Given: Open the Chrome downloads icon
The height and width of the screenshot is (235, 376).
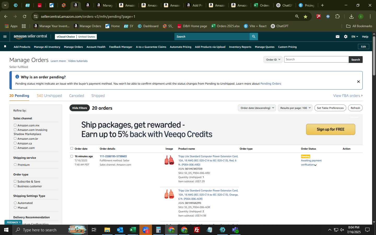Looking at the screenshot, I should click(351, 16).
